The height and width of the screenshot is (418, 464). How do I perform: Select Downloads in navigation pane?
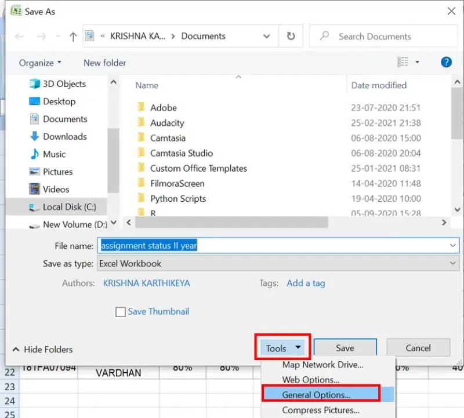[59, 136]
